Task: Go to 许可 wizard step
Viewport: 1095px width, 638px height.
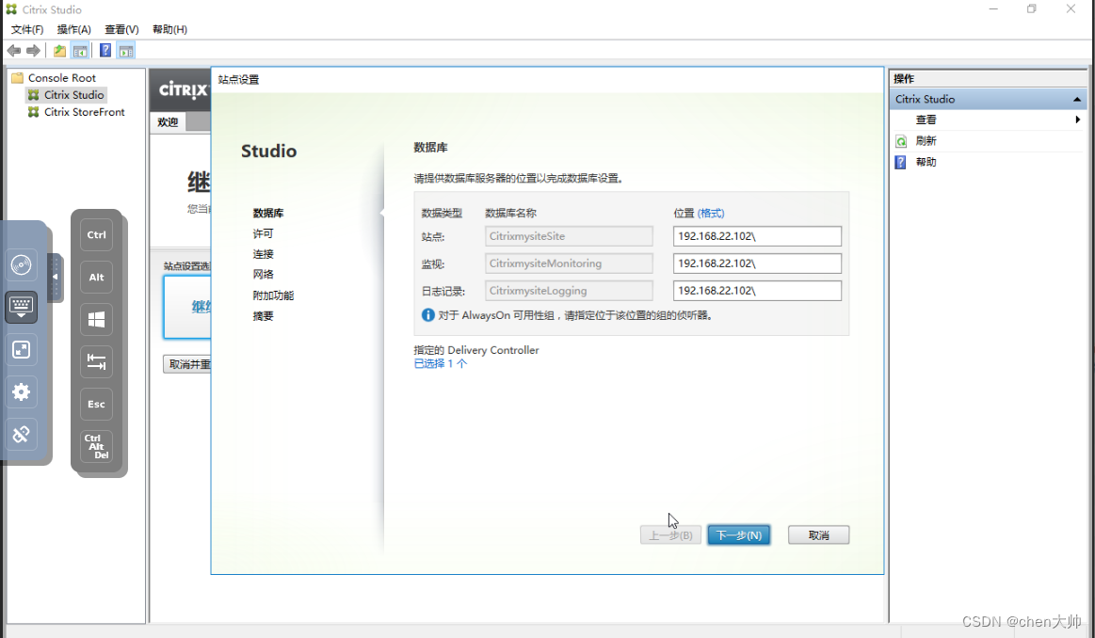Action: tap(264, 234)
